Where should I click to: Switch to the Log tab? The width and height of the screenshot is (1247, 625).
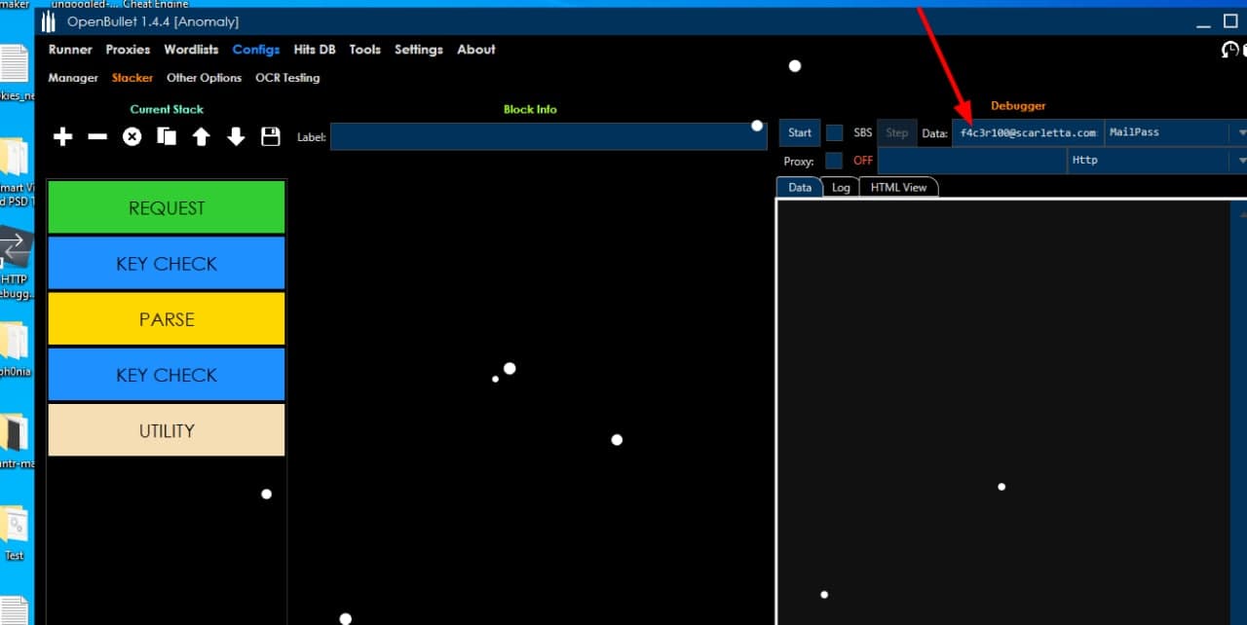pos(840,188)
